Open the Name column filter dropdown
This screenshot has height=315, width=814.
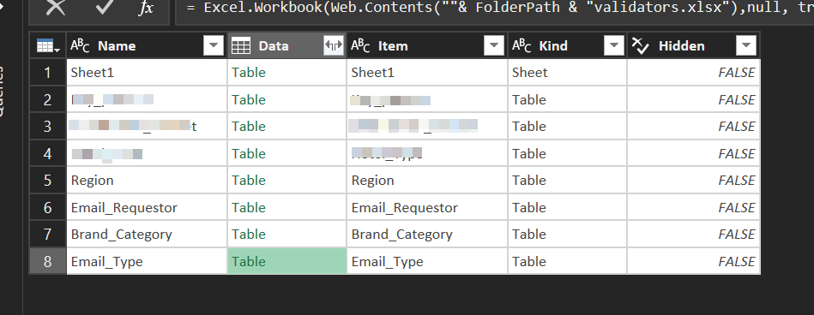[214, 46]
